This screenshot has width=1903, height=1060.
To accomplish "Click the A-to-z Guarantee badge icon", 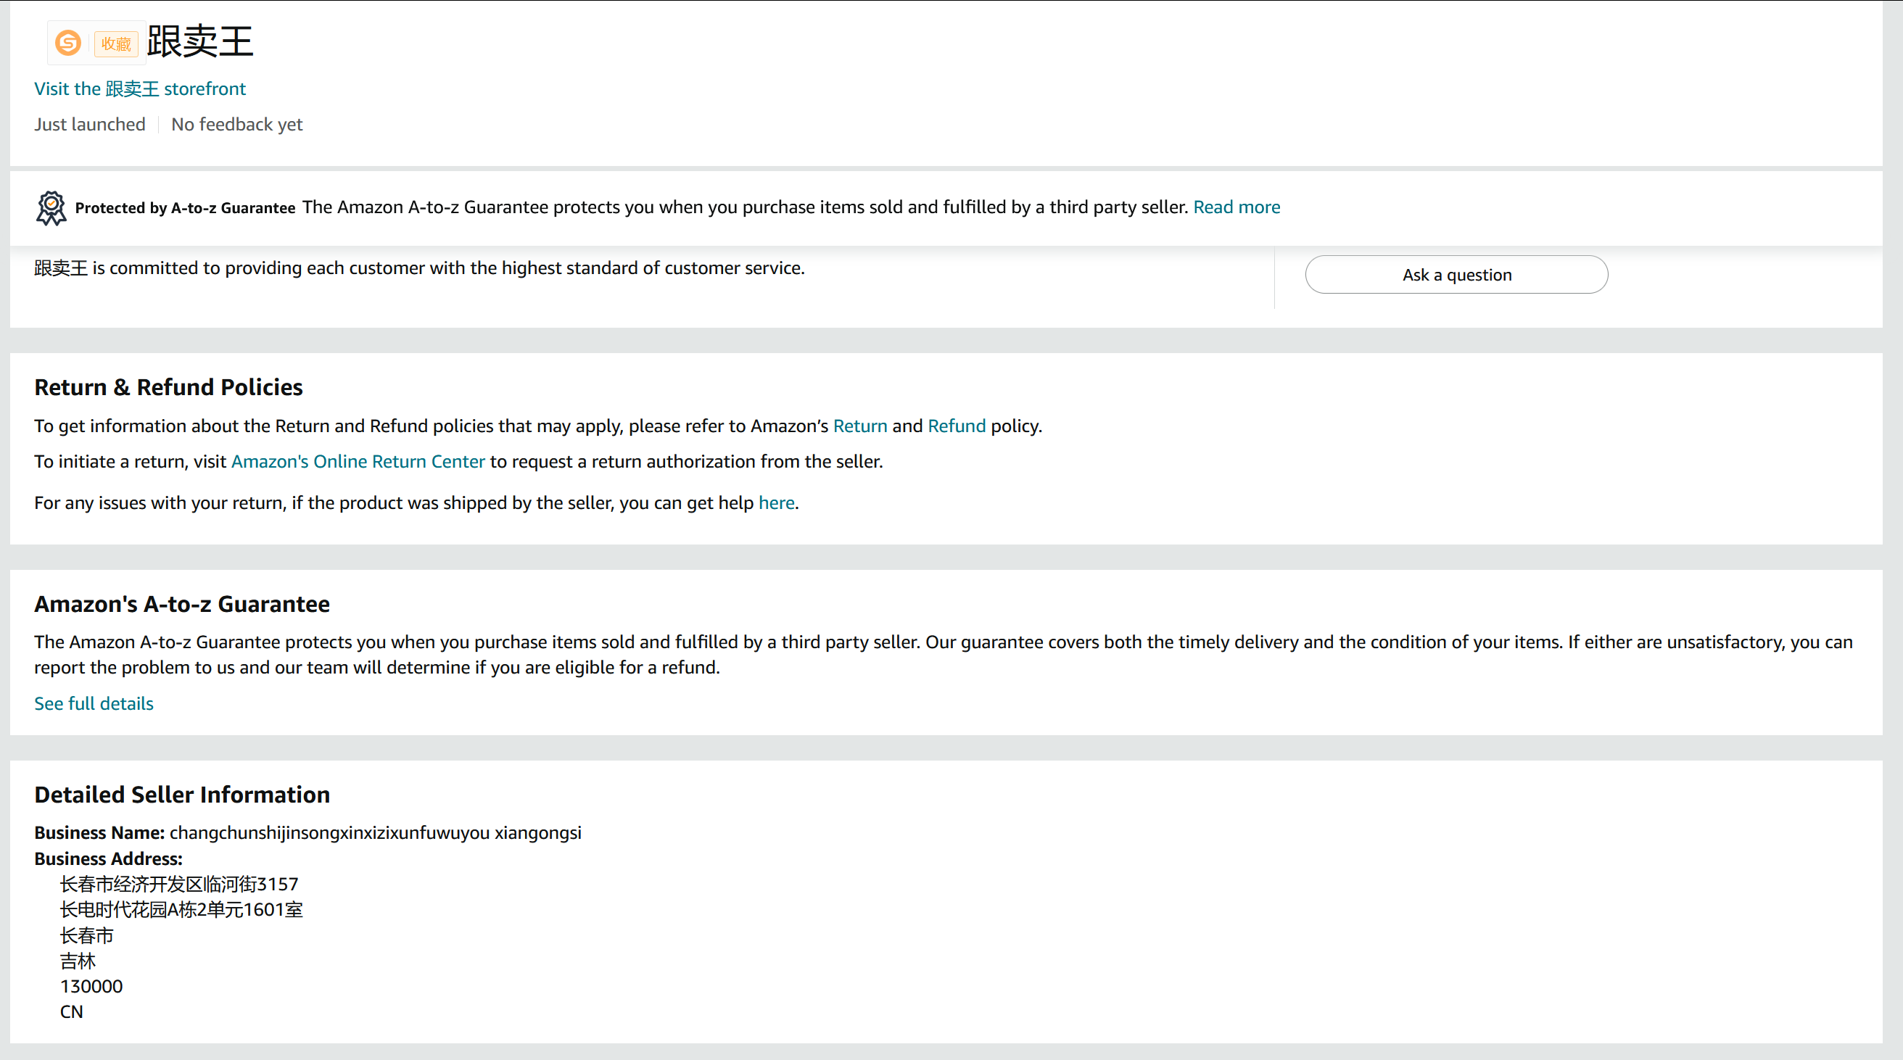I will click(51, 208).
